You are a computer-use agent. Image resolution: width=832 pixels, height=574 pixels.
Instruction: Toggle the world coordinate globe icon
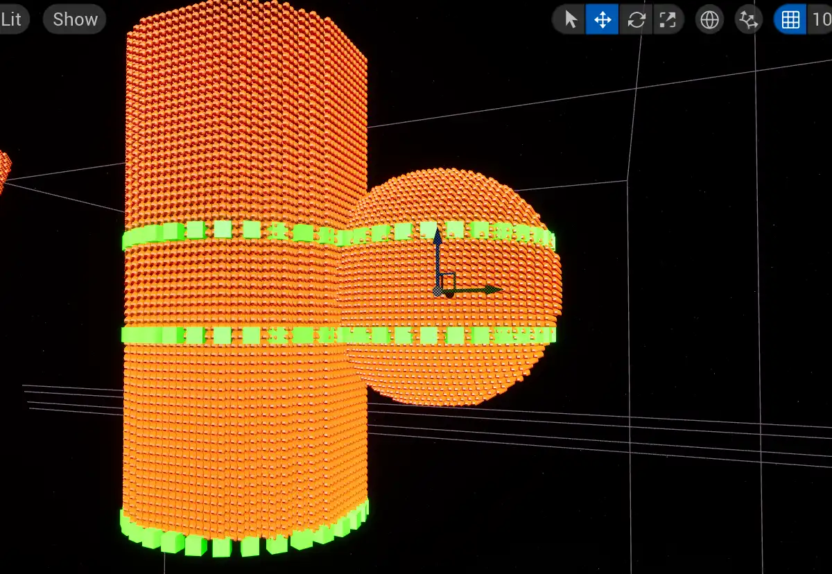click(709, 19)
